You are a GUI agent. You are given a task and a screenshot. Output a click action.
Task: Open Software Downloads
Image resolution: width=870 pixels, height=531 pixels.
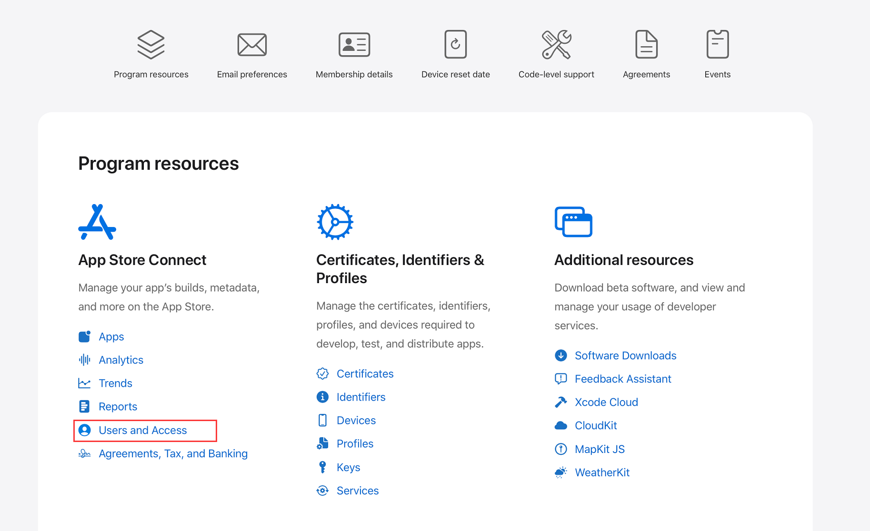(625, 356)
